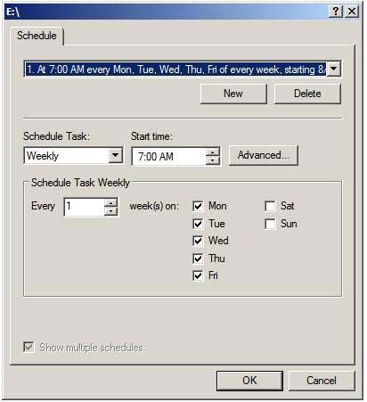Uncheck the Wed checkbox
This screenshot has height=402, width=367.
pos(198,241)
